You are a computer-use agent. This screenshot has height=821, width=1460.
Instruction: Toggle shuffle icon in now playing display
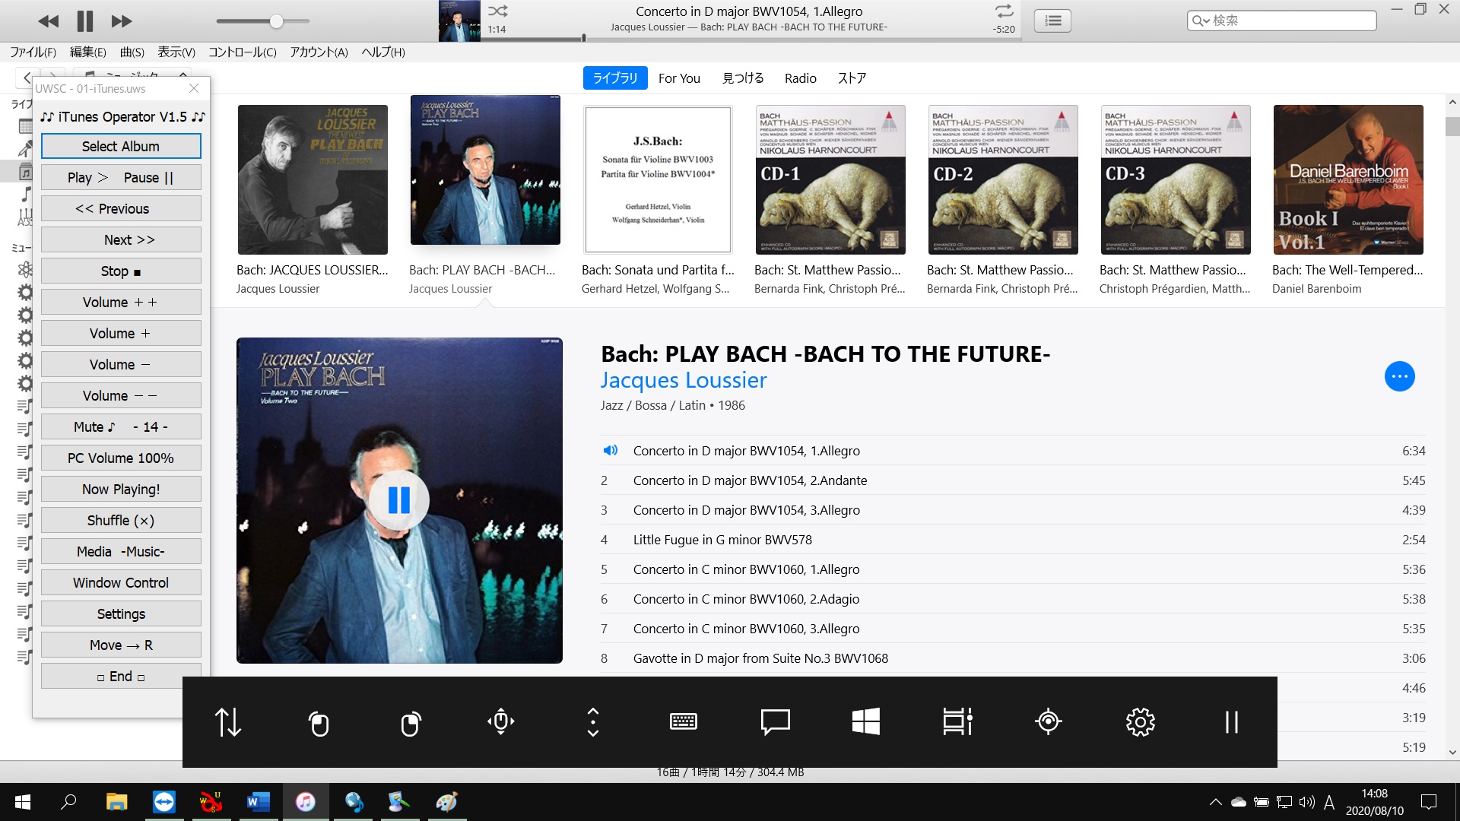(x=497, y=11)
